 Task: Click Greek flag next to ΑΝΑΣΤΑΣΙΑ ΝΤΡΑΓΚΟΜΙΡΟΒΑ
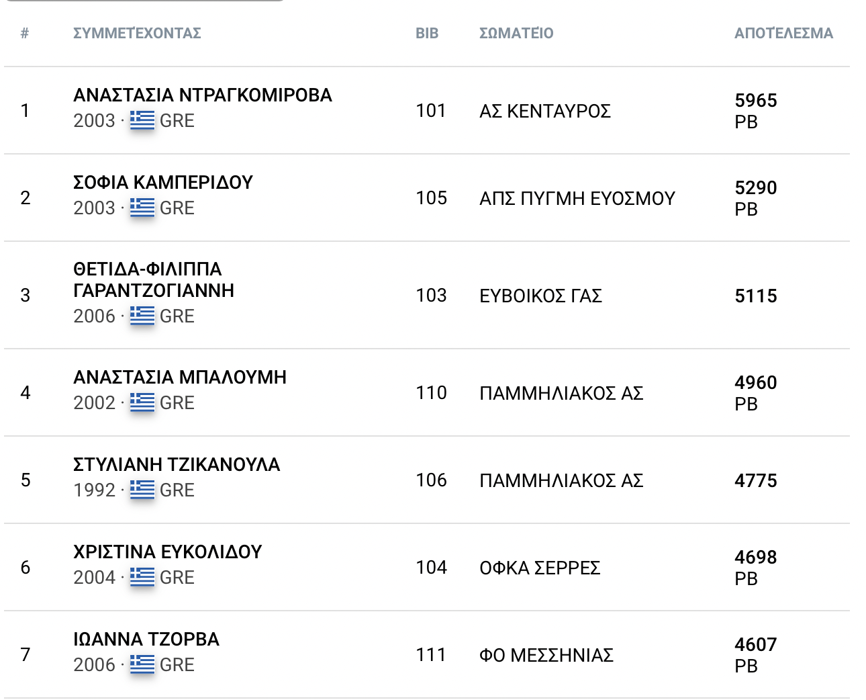(x=142, y=120)
